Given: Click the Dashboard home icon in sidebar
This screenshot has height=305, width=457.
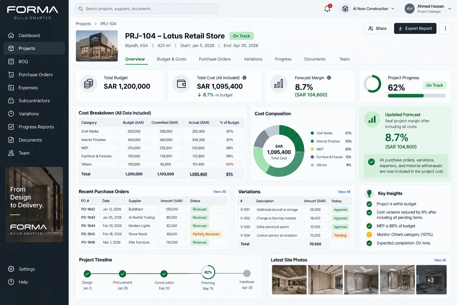Looking at the screenshot, I should click(x=11, y=35).
